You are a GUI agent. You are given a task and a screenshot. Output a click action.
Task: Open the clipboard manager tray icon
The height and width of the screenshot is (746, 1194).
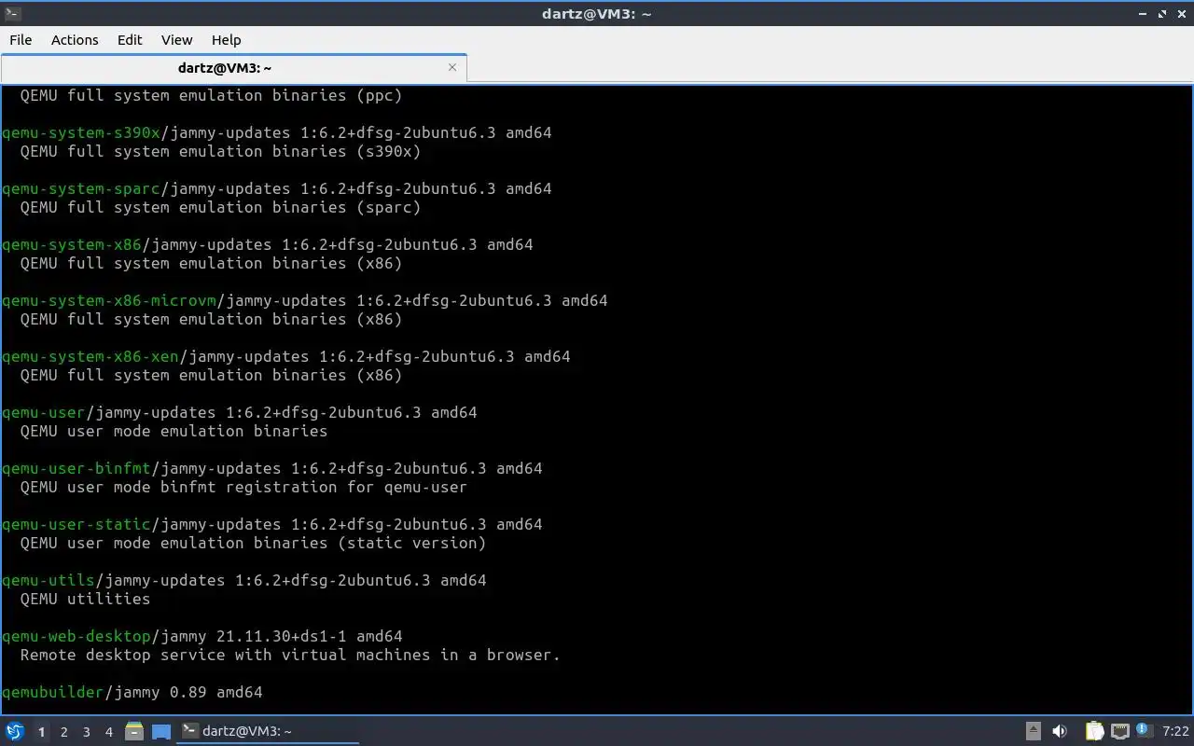click(1094, 731)
